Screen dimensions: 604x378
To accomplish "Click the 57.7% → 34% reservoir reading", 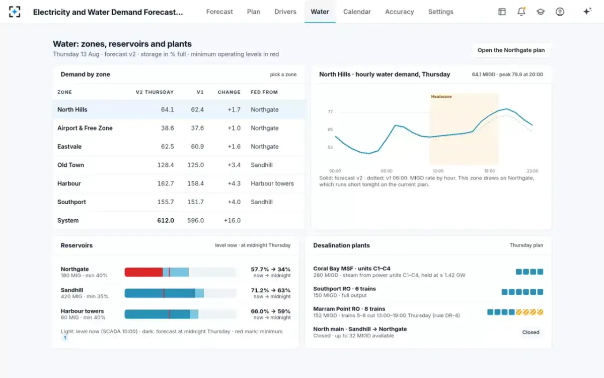I will [x=271, y=269].
